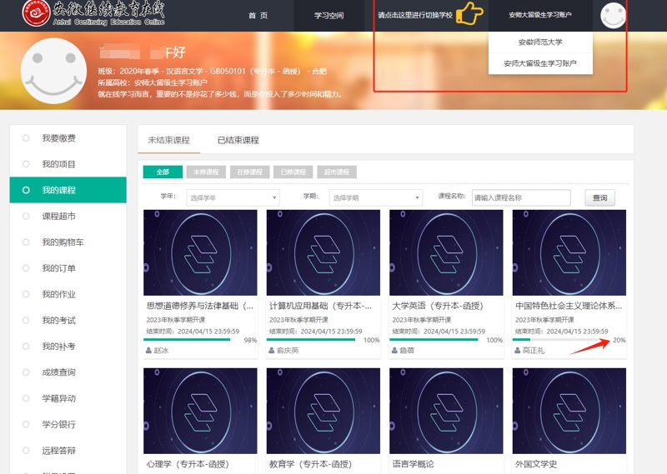Click teacher 俞庆英 person icon

[x=272, y=351]
